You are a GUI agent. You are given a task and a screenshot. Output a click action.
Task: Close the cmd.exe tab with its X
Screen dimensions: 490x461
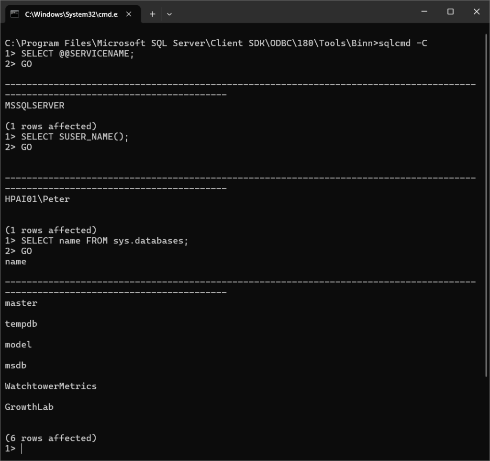tap(128, 14)
